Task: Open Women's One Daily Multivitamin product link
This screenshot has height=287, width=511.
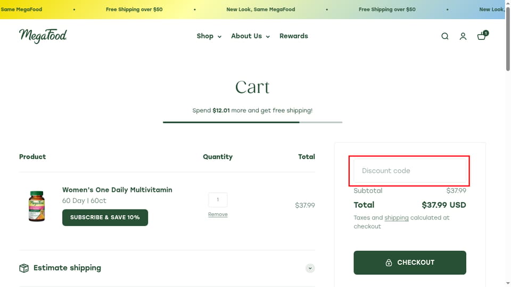Action: click(x=117, y=190)
